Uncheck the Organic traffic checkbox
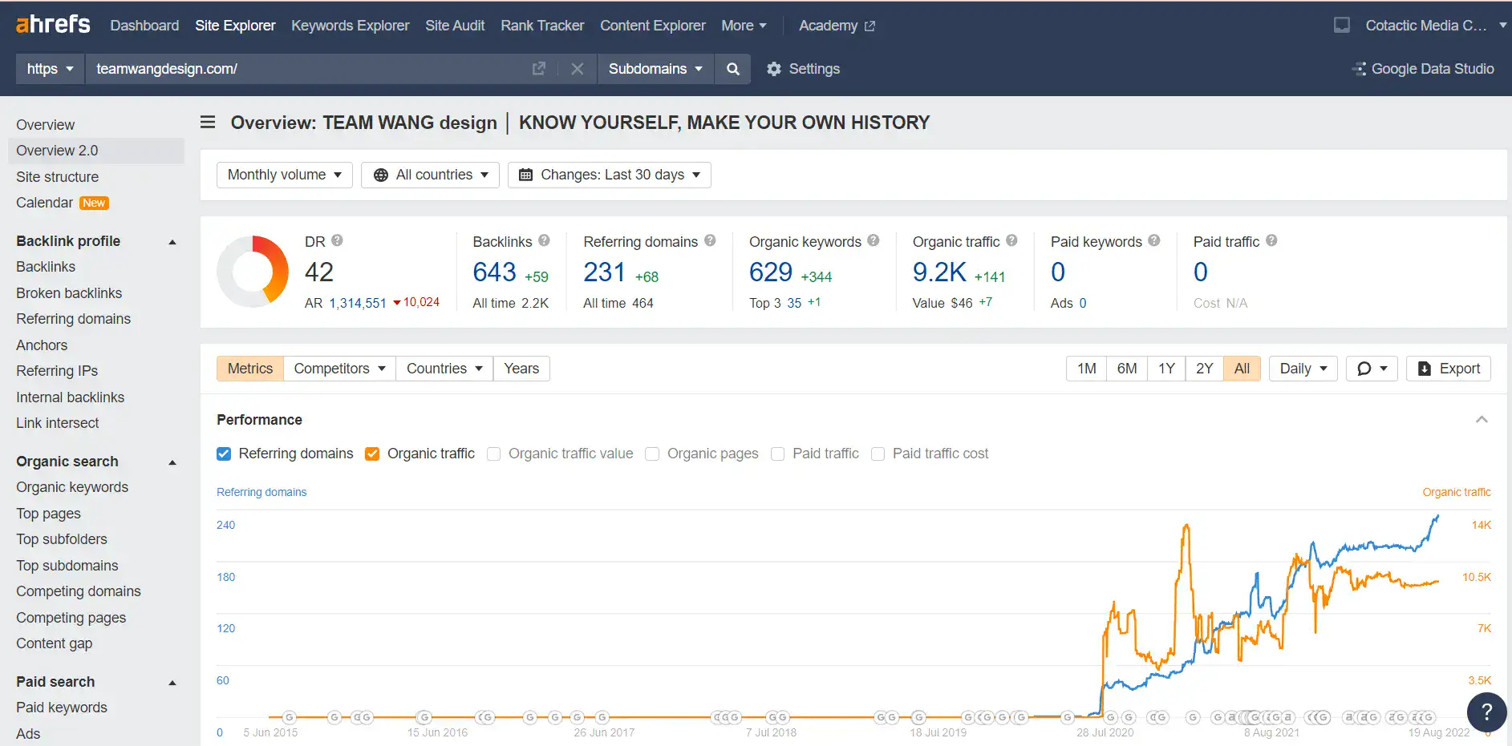Viewport: 1512px width, 746px height. 372,454
